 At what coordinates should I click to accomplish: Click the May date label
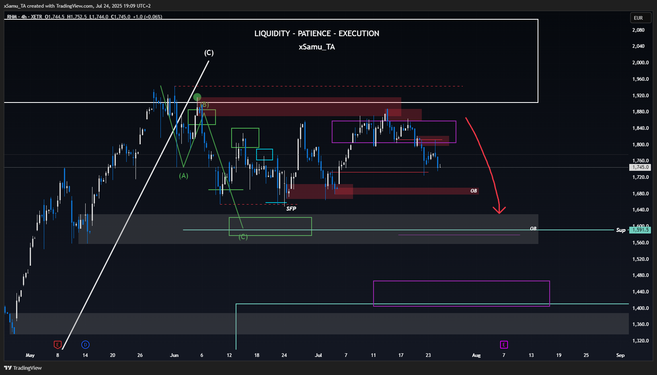(x=30, y=355)
